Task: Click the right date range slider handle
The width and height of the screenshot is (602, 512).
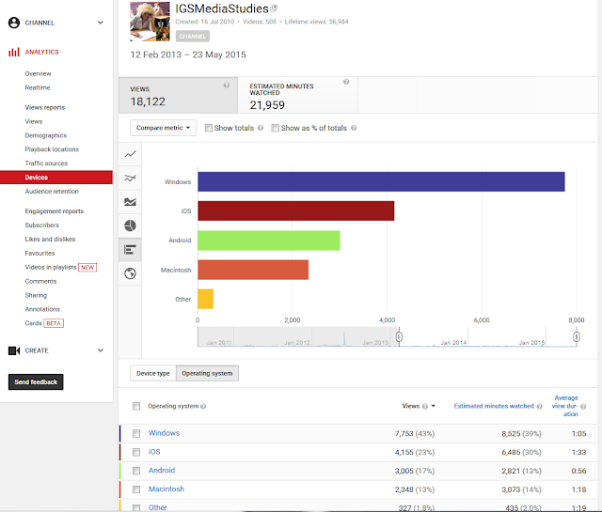Action: (577, 336)
